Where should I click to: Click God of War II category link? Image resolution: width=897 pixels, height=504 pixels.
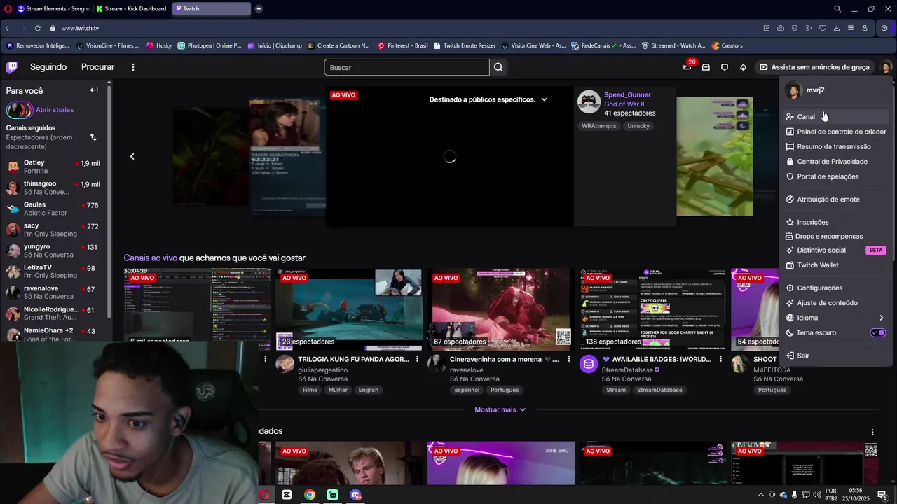[624, 104]
